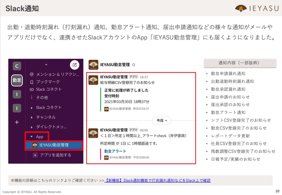Click the alert title mentioning 井伊直政
This screenshot has width=282, height=195.
[143, 136]
